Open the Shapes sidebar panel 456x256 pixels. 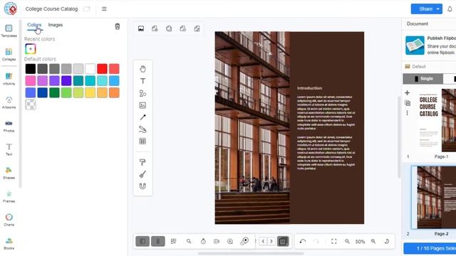pyautogui.click(x=9, y=173)
